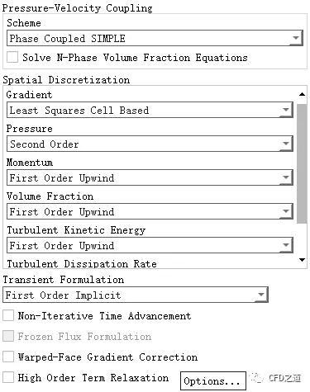The height and width of the screenshot is (392, 310).
Task: Click the Spatial Discretization scrollbar thumb
Action: [302, 163]
